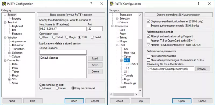This screenshot has width=215, height=105.
Task: Click Open in the right PuTTY window
Action: click(x=182, y=101)
